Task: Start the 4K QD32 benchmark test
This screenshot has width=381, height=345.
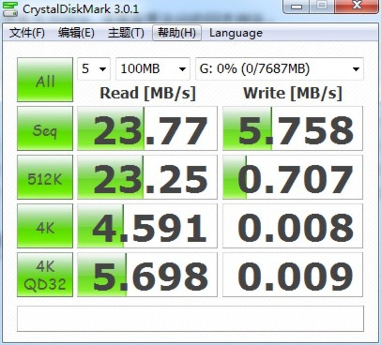Action: [x=45, y=275]
